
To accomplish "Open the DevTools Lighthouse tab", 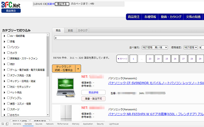I will point(114,124).
